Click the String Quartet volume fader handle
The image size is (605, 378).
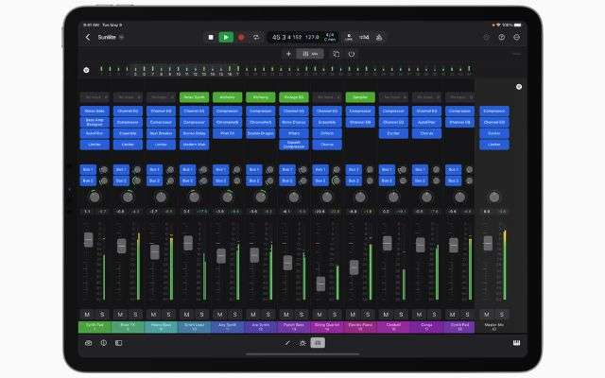click(x=321, y=283)
